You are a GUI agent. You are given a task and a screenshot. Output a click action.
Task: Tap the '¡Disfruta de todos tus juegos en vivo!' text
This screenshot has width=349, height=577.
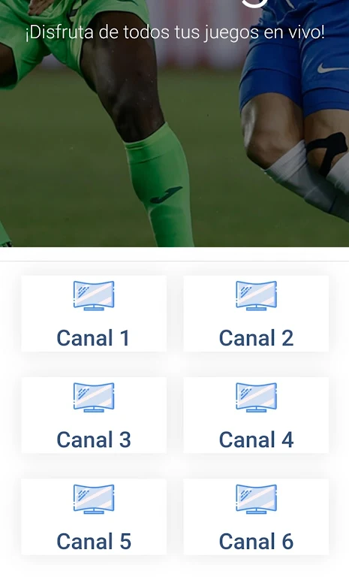175,33
